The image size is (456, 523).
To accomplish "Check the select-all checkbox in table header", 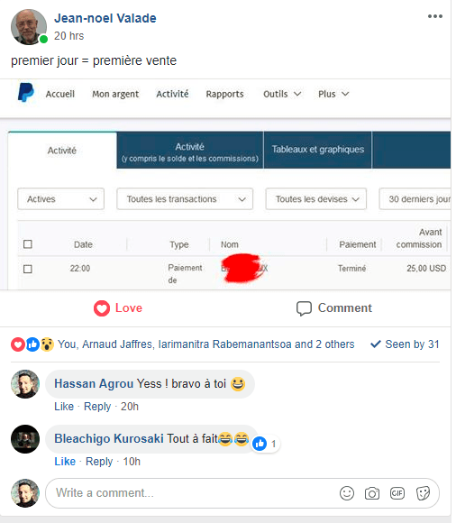I will point(28,244).
